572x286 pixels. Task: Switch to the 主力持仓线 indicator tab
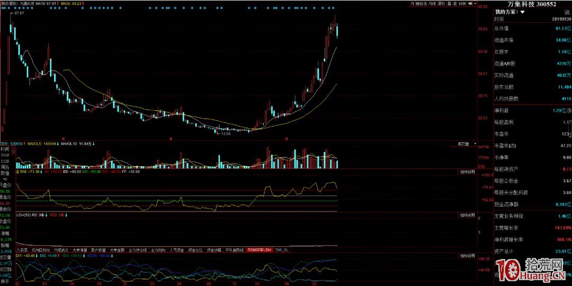138,250
